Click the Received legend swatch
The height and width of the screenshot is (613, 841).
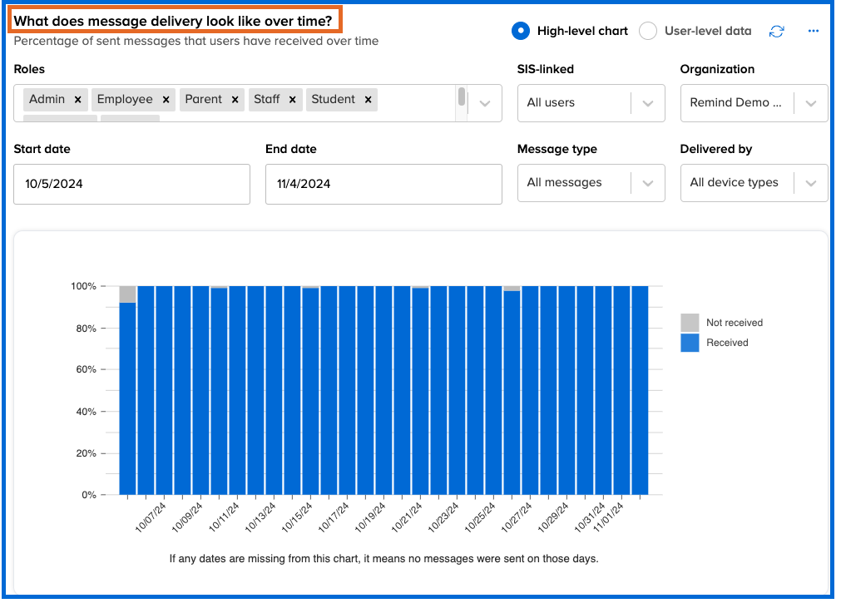(690, 343)
